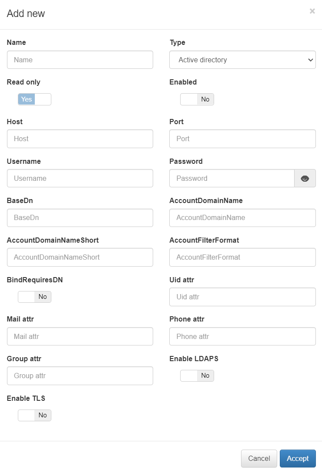Click into the Port field

242,139
